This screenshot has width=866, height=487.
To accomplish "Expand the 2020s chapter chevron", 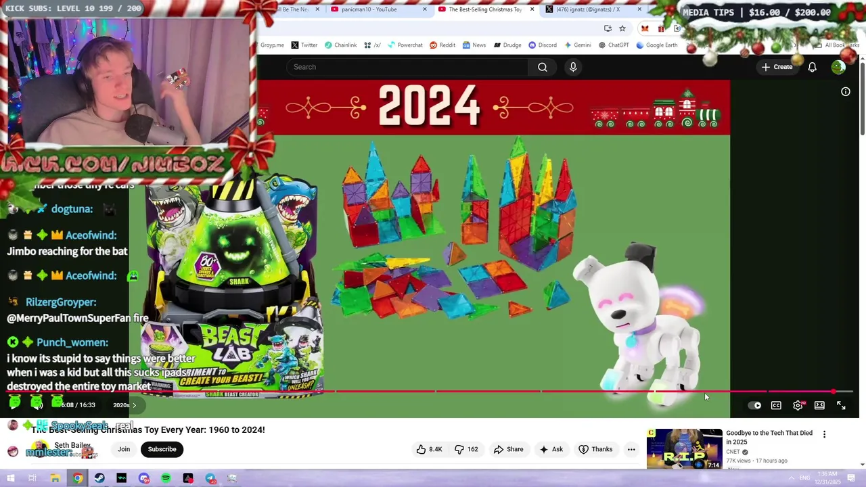I will pyautogui.click(x=134, y=405).
